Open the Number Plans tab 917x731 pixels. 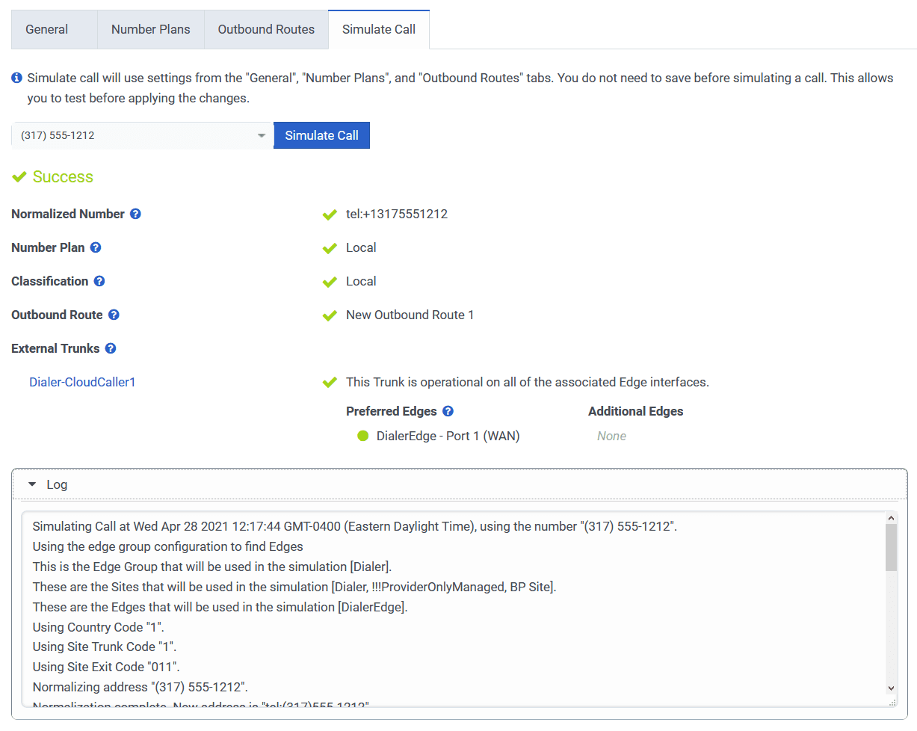tap(150, 30)
